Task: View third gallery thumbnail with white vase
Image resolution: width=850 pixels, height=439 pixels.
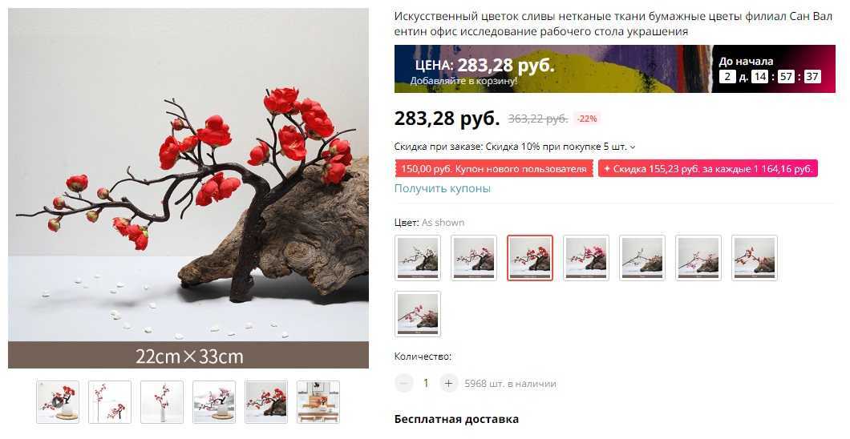Action: tap(161, 401)
